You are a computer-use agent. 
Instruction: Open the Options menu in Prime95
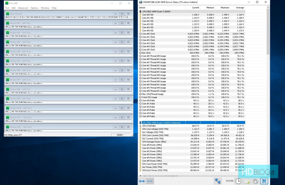coord(34,8)
